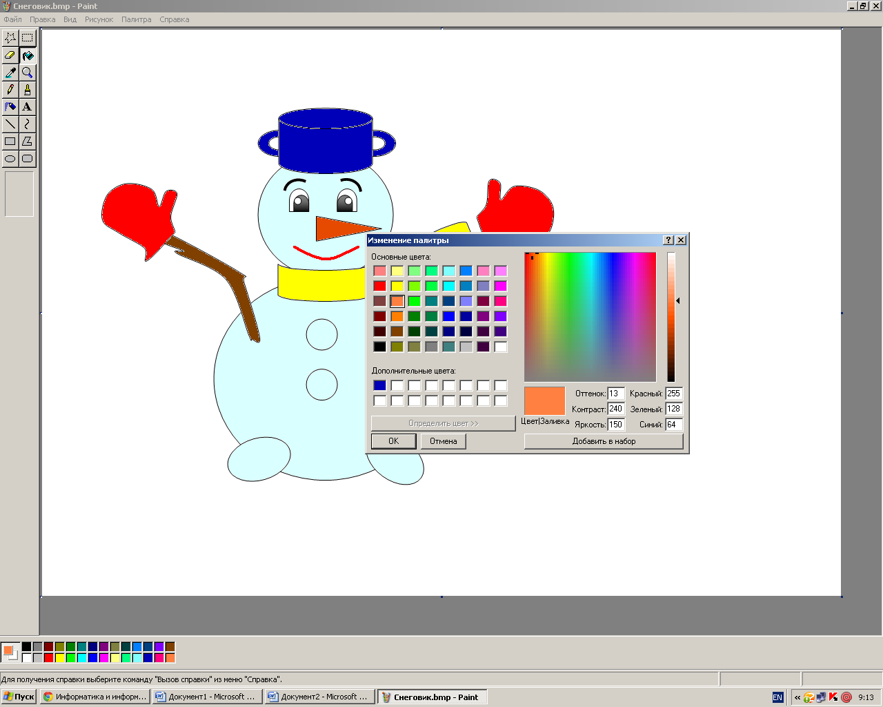Select the Text tool labeled A
Screen dimensions: 883x707
tap(28, 107)
